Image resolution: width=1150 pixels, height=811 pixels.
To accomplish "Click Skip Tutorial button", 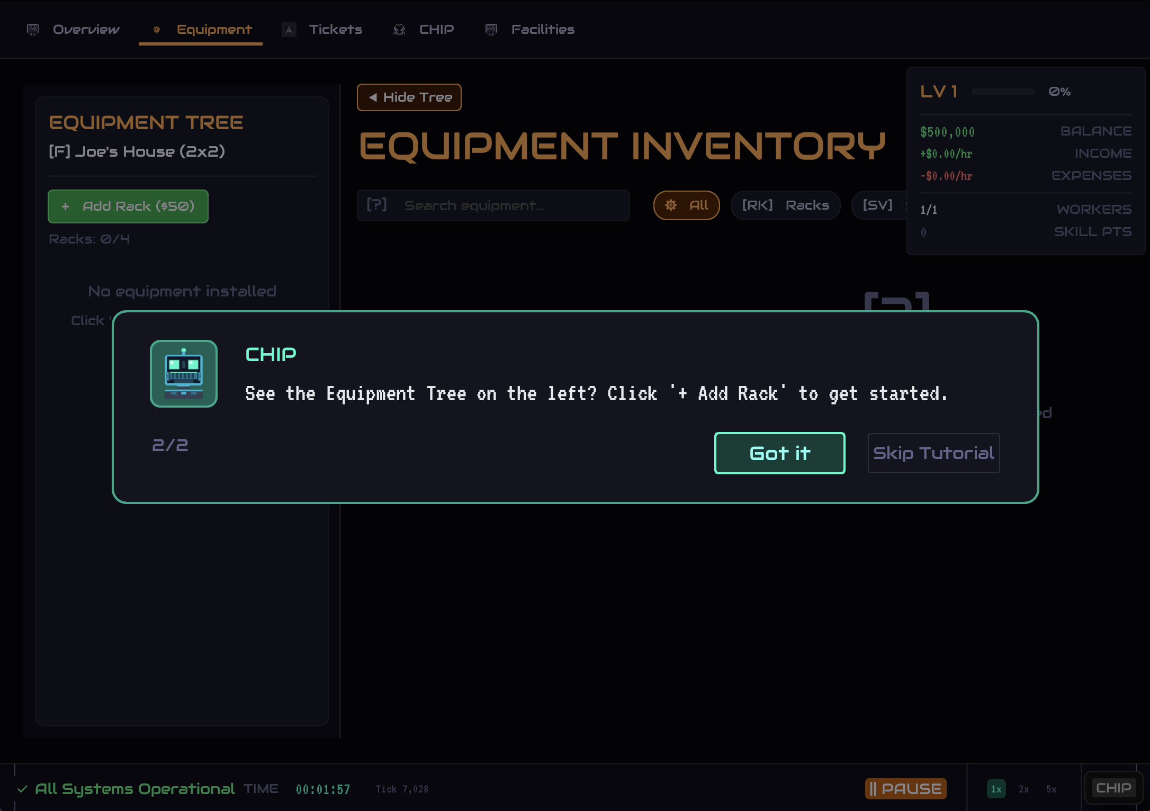I will click(933, 453).
